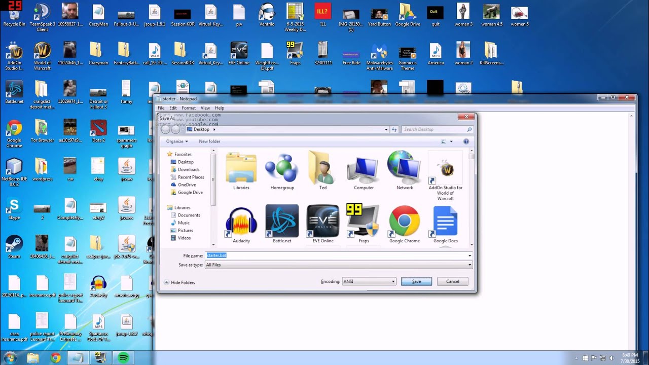649x365 pixels.
Task: Click the Tor Browser desktop icon
Action: tap(43, 131)
